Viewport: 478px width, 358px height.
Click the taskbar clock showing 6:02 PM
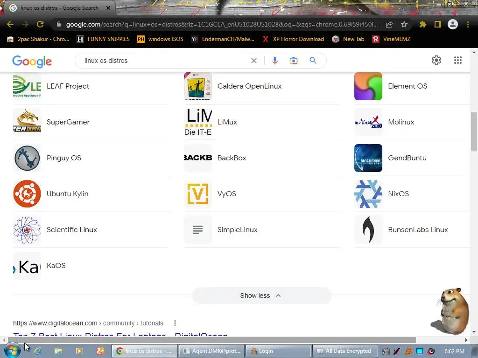click(x=454, y=351)
